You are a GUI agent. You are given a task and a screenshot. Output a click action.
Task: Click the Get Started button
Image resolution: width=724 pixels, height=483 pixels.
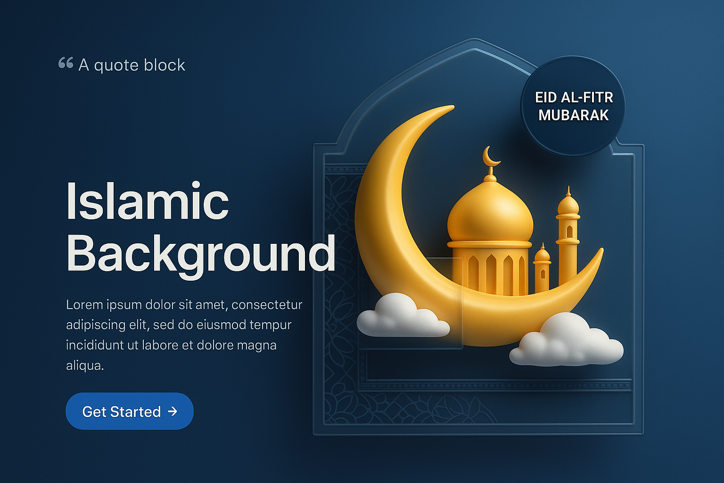(130, 411)
